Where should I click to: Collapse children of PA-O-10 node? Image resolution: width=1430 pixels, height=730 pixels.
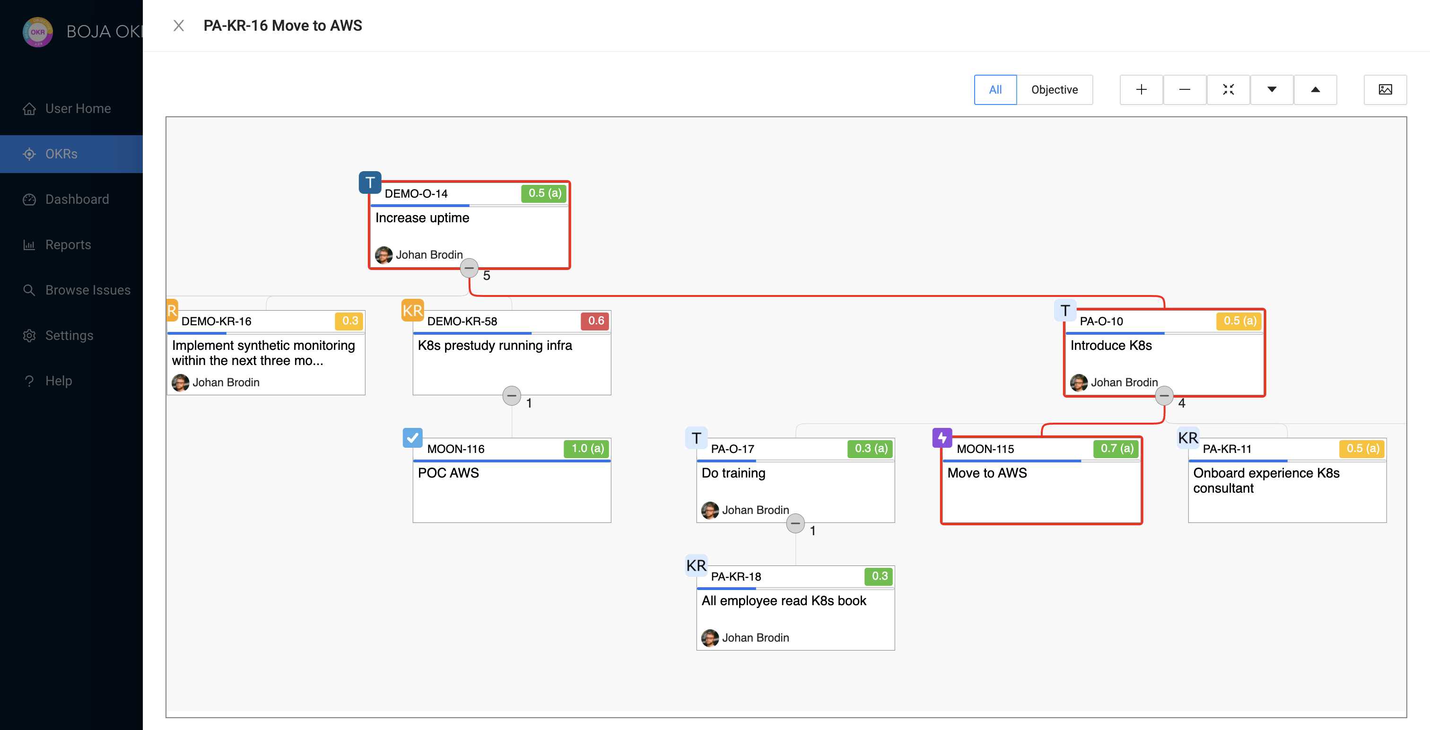click(x=1164, y=396)
